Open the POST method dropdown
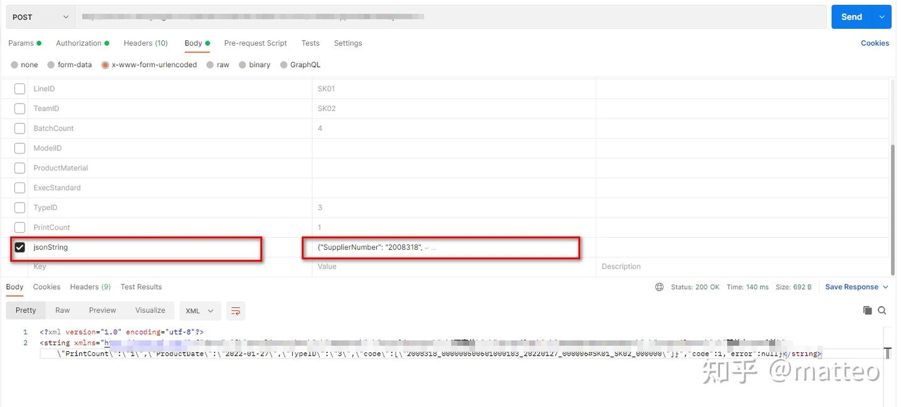The height and width of the screenshot is (407, 903). coord(39,16)
